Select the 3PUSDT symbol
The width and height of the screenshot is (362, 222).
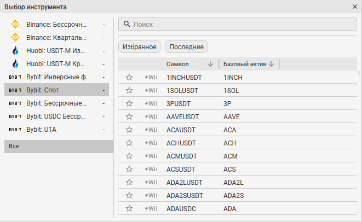click(179, 104)
